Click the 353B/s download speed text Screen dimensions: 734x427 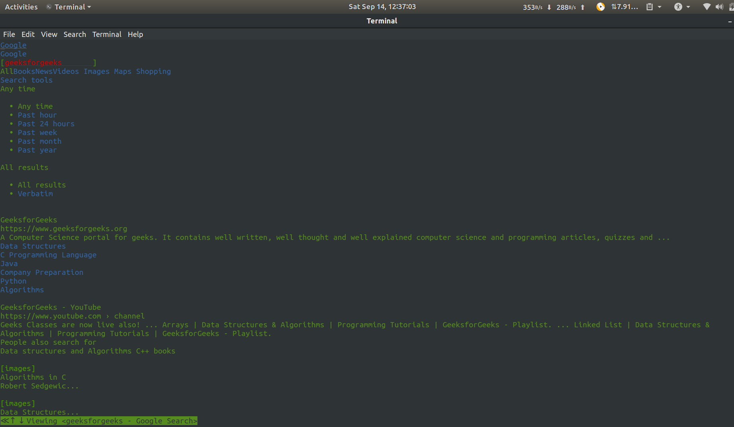pyautogui.click(x=533, y=7)
